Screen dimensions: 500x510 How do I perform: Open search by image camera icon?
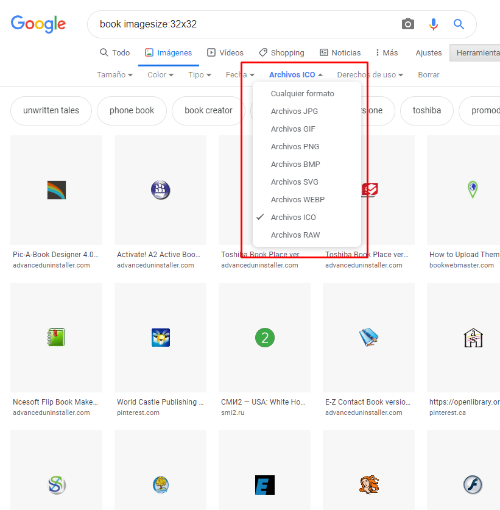tap(407, 24)
